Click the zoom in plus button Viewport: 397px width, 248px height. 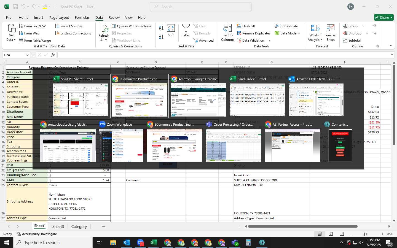[382, 234]
